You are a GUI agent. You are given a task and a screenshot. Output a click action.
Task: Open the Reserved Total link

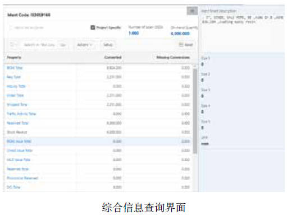click(x=17, y=169)
